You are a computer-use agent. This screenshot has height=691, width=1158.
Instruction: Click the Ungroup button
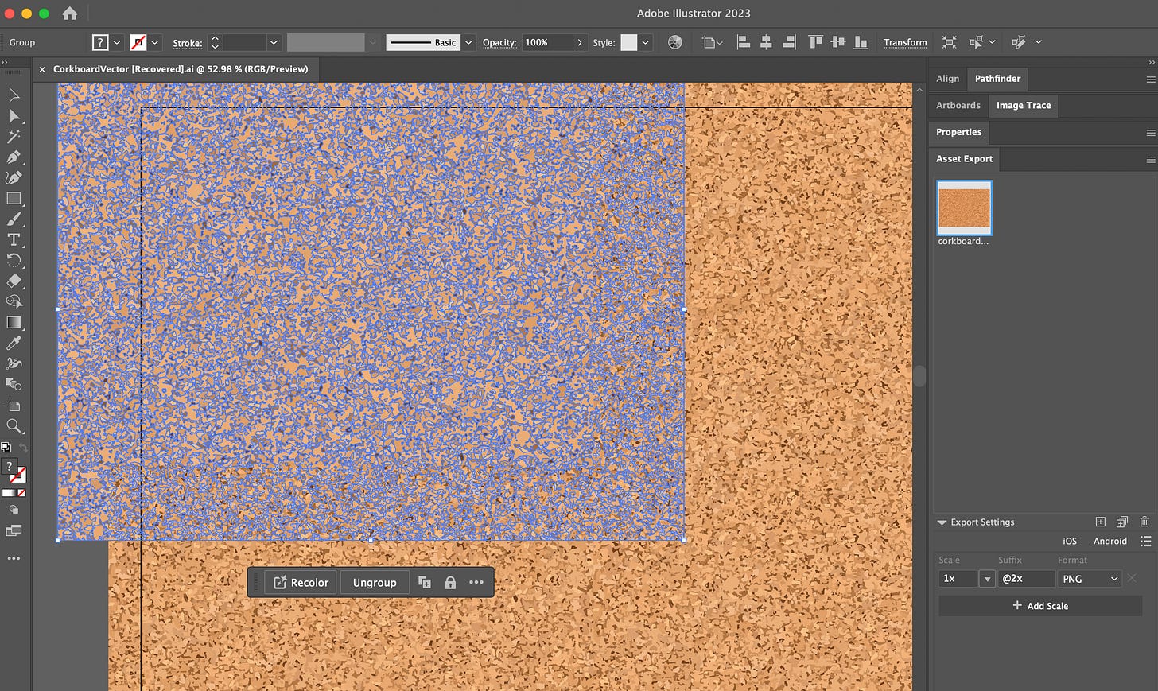point(375,583)
